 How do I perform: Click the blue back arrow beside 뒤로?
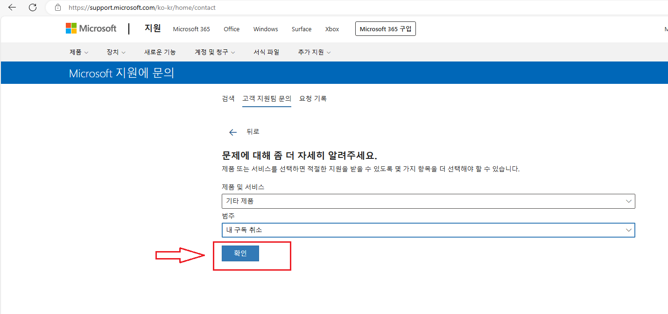tap(233, 132)
